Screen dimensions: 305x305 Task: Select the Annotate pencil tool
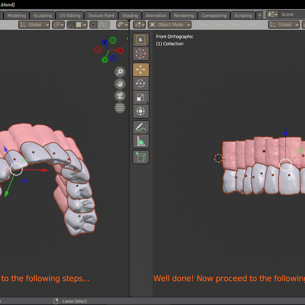(x=141, y=127)
